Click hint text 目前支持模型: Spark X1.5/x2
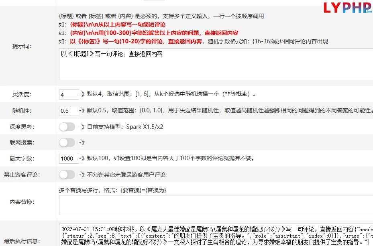Viewport: 373px width, 246px height. coord(125,127)
